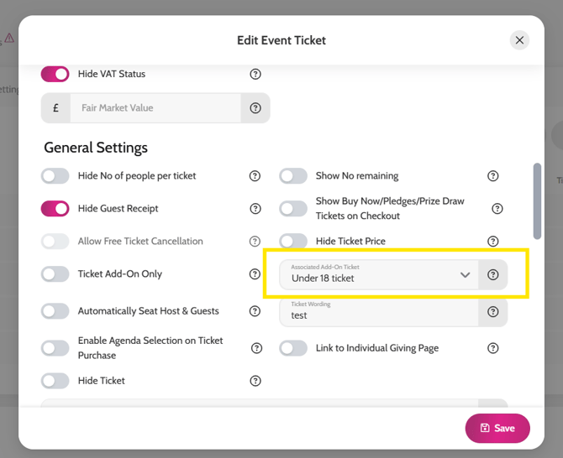Viewport: 563px width, 458px height.
Task: Enable Show No remaining switch
Action: (293, 176)
